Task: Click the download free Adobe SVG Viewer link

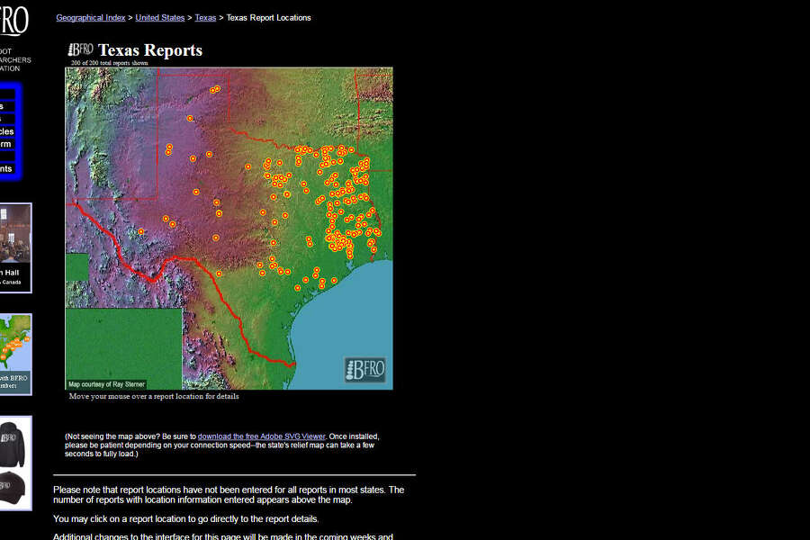Action: pos(261,436)
